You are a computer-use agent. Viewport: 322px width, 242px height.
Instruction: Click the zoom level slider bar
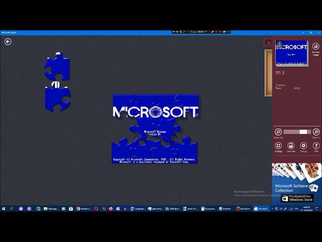pyautogui.click(x=297, y=132)
